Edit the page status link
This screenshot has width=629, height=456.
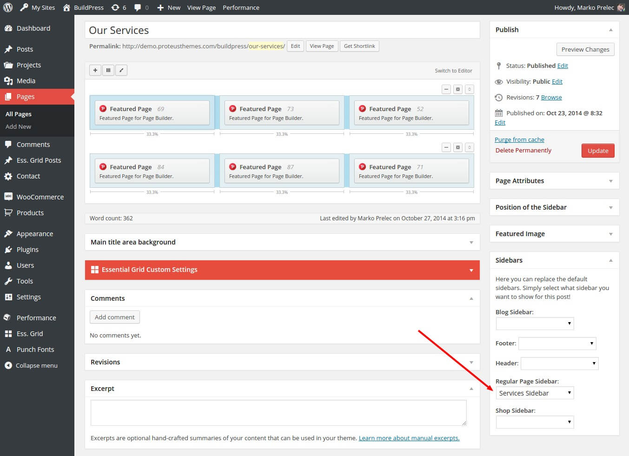(x=563, y=66)
